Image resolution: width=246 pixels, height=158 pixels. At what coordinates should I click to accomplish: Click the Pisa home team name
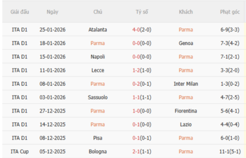coord(98,138)
